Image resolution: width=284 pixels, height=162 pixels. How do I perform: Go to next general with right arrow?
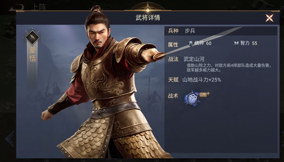point(282,138)
